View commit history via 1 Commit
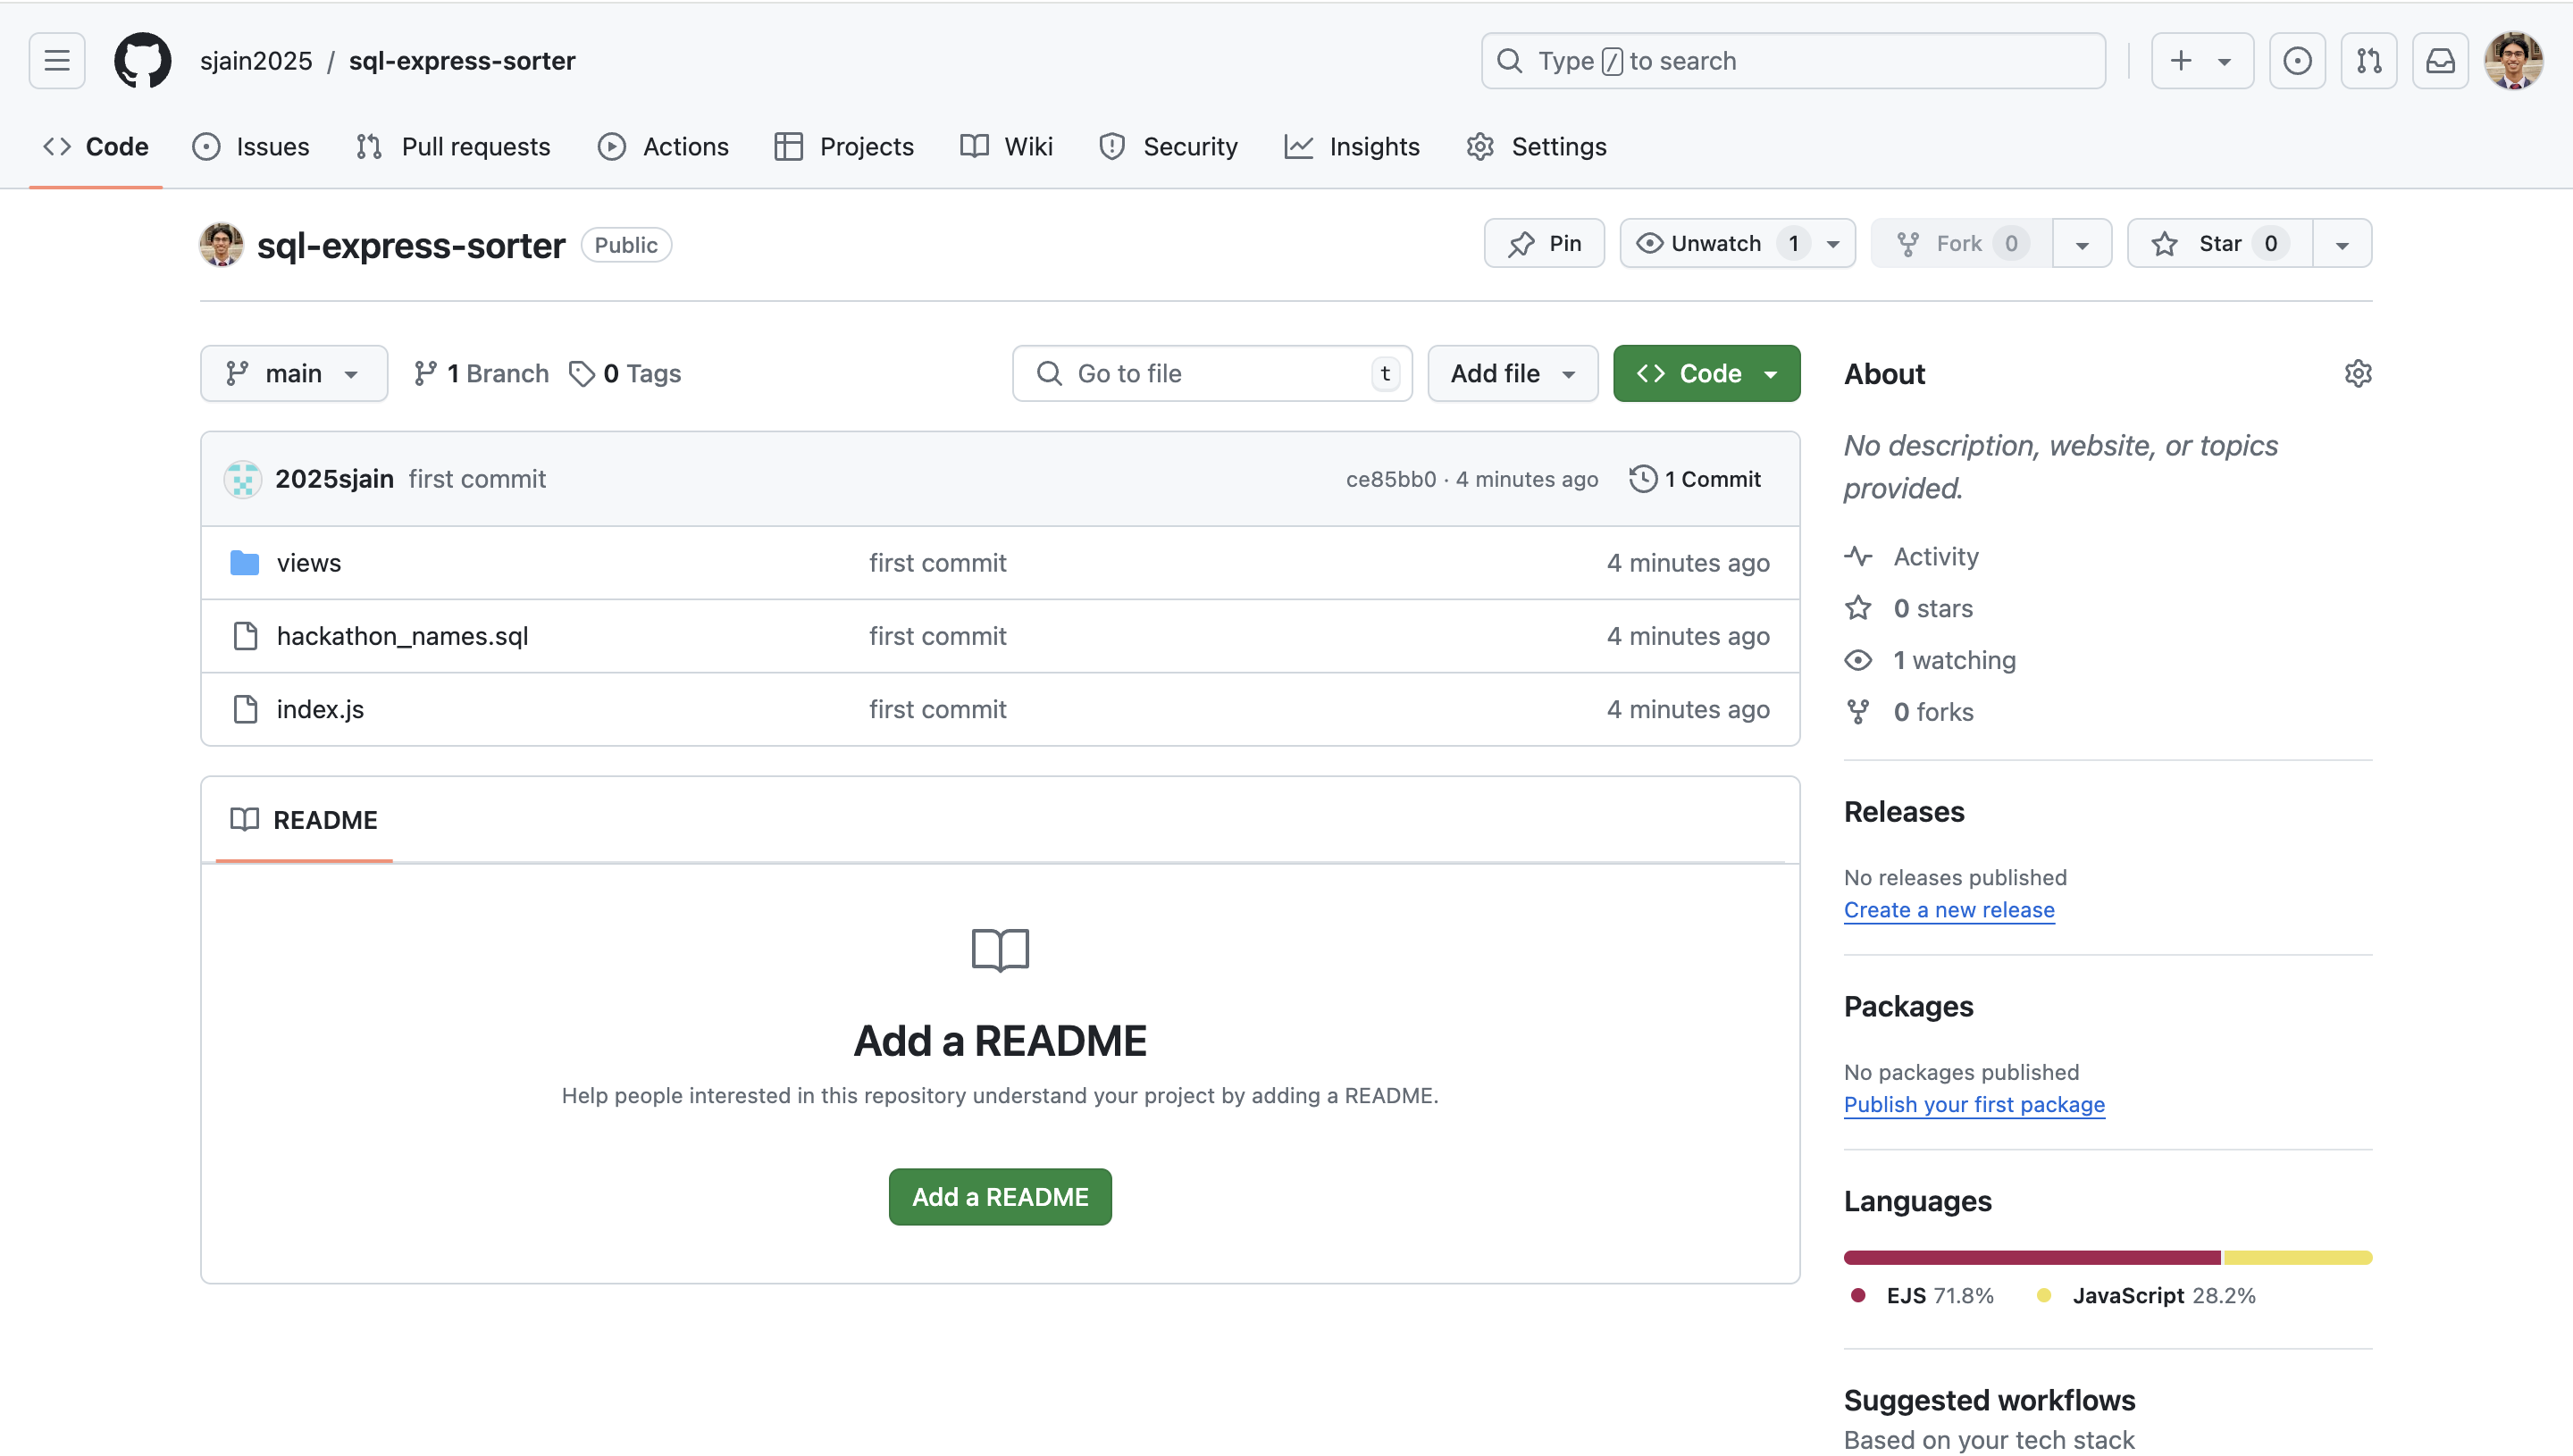The image size is (2573, 1456). click(x=1695, y=479)
